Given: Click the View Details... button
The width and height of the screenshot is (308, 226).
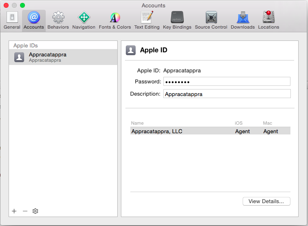Looking at the screenshot, I should [266, 201].
